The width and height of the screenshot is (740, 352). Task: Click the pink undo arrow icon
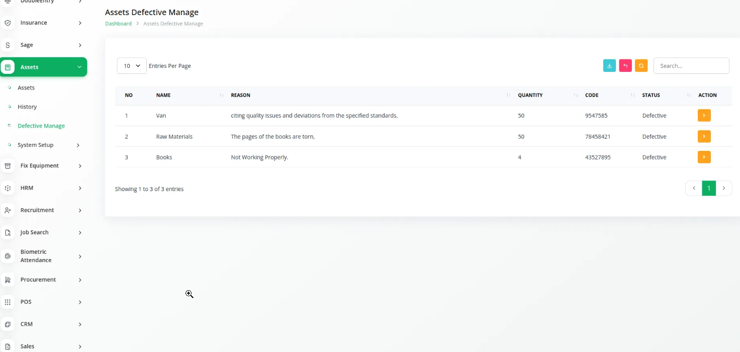coord(625,66)
